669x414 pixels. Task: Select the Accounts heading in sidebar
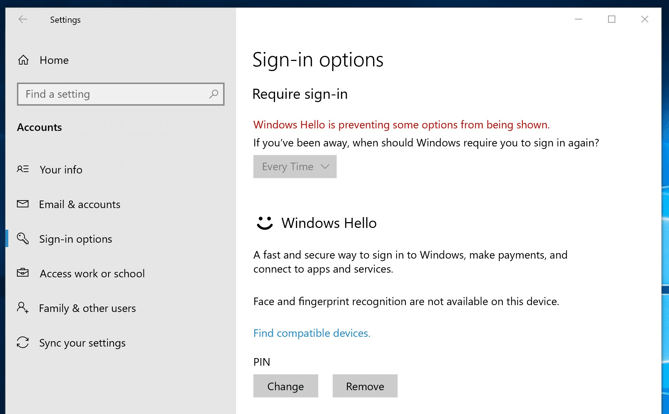coord(39,127)
